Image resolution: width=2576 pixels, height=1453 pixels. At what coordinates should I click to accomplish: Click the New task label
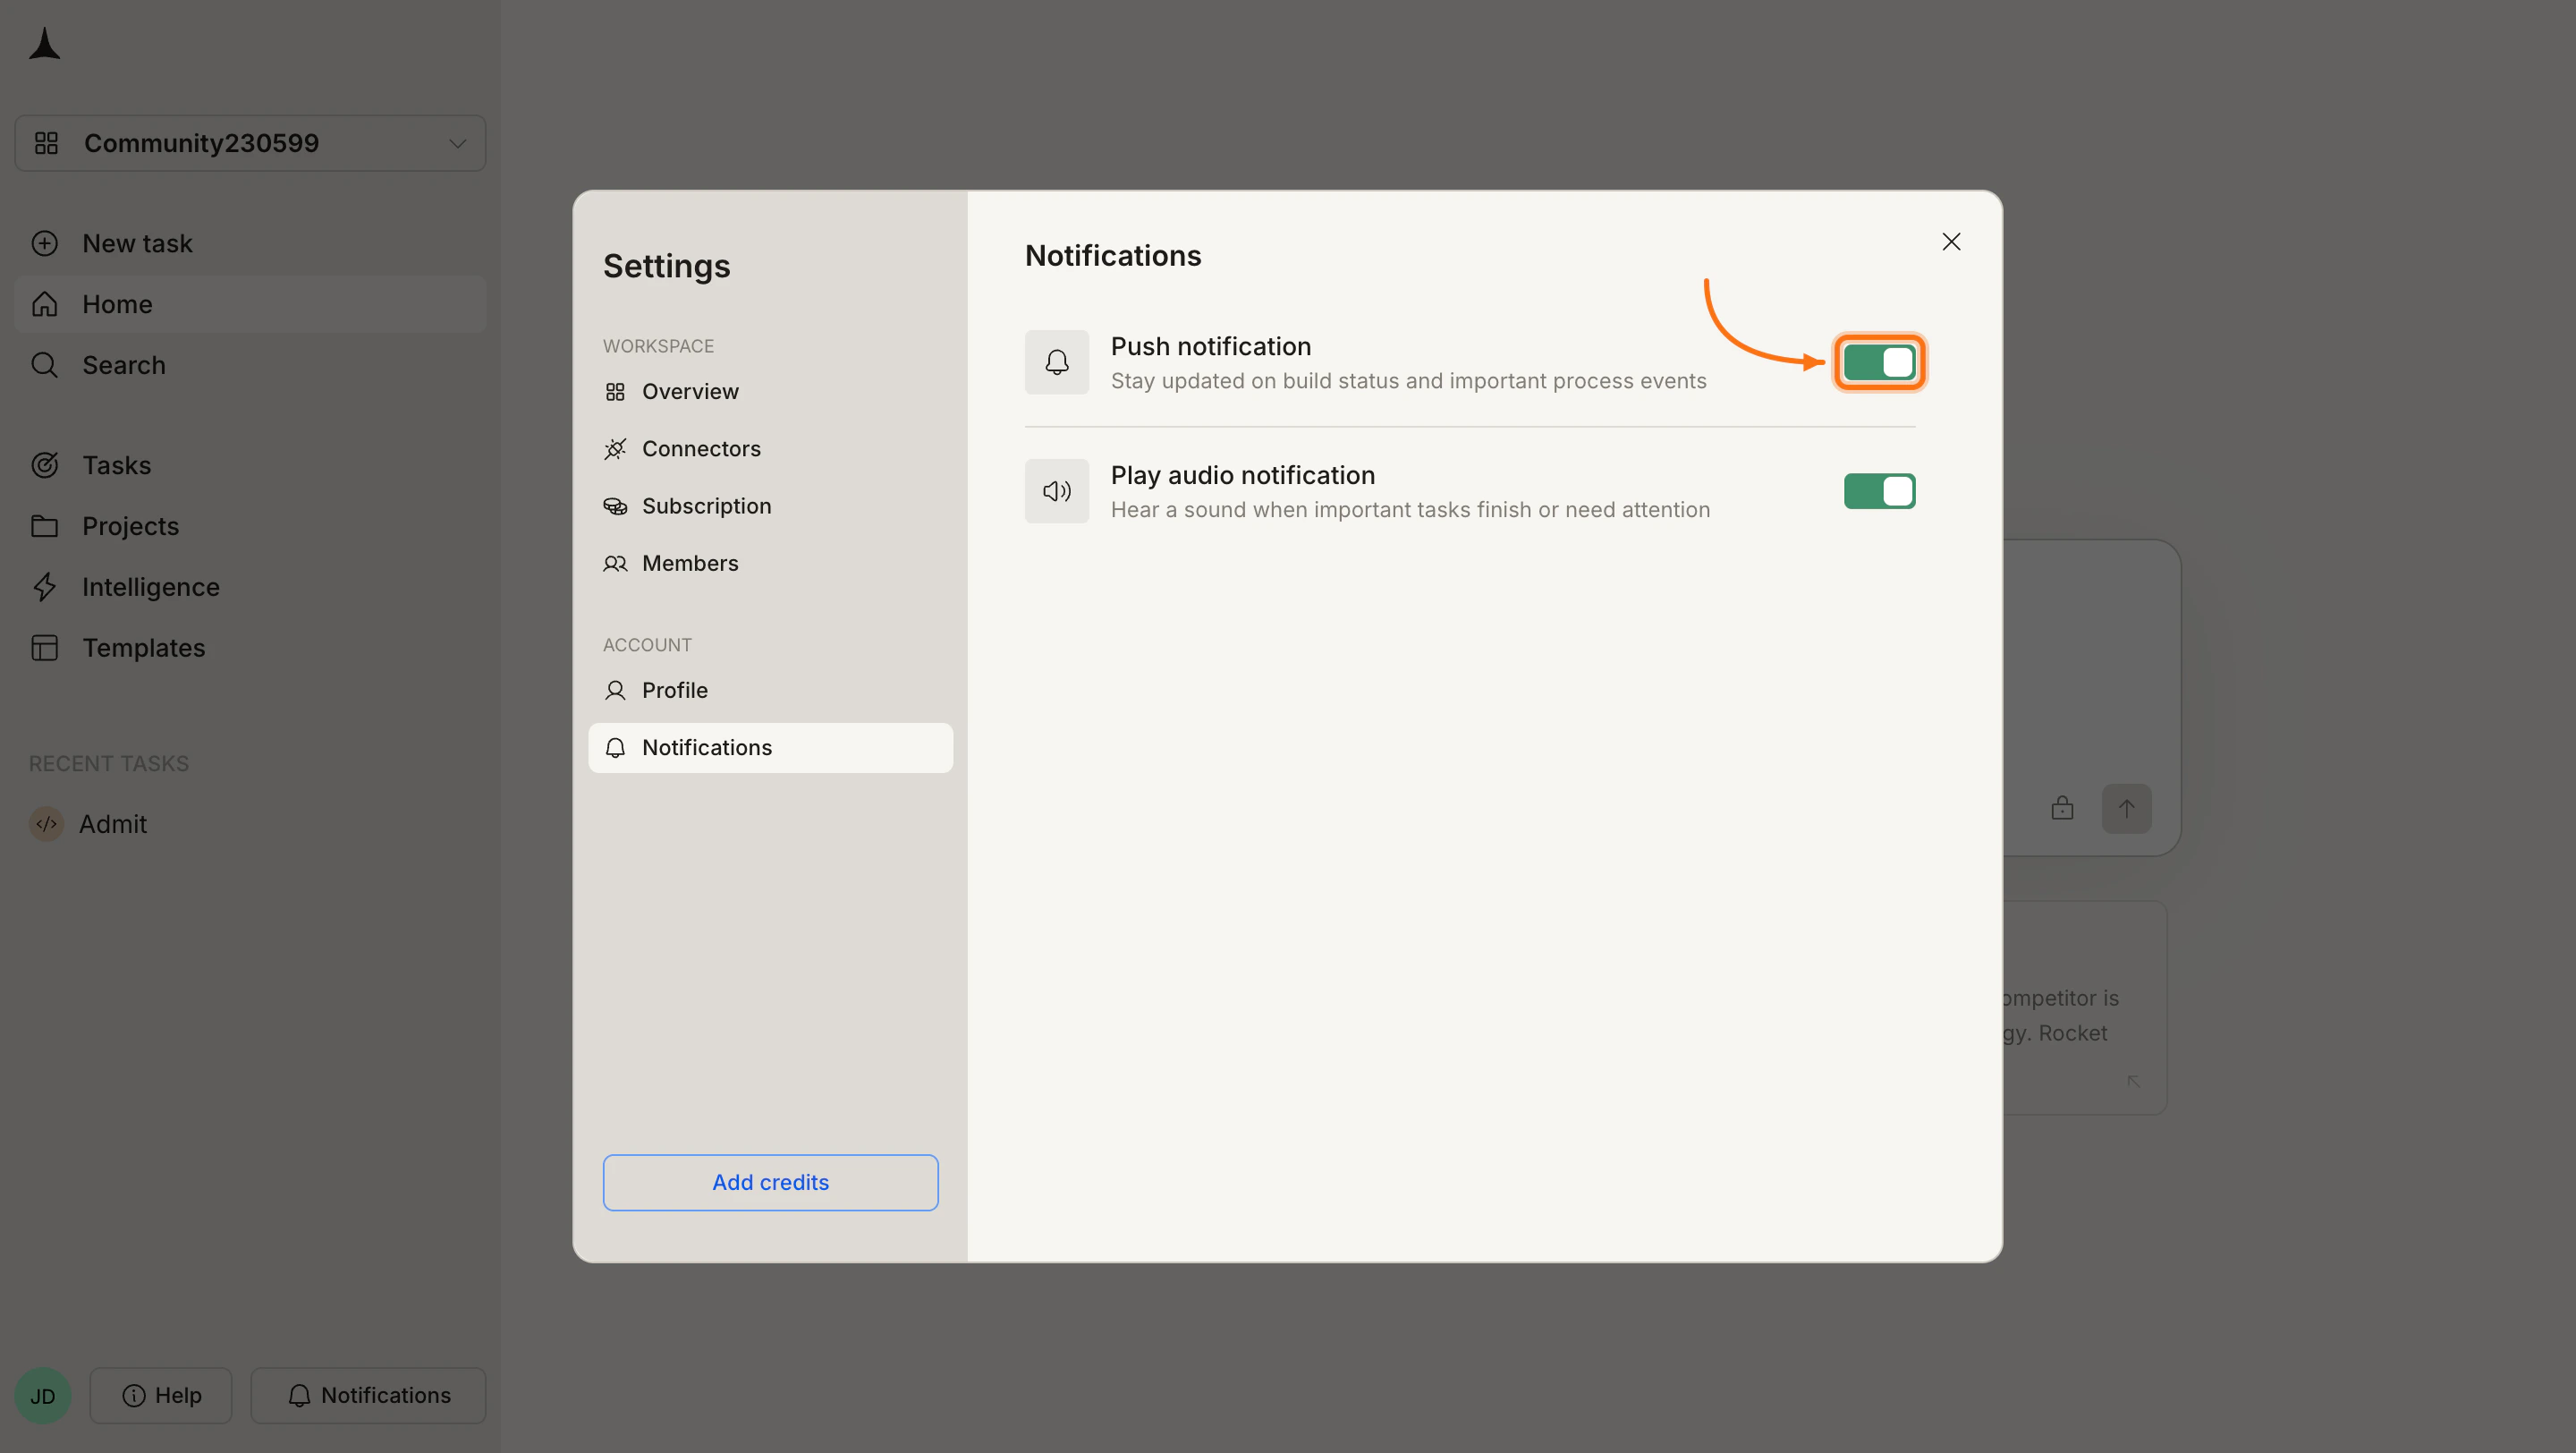[137, 243]
